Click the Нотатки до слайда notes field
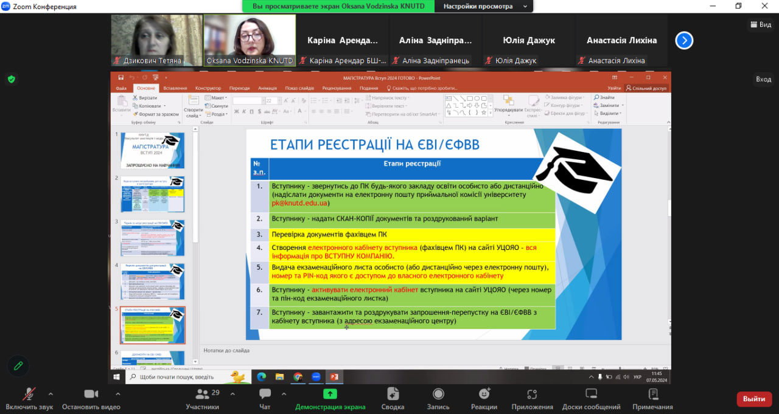The height and width of the screenshot is (414, 779). tap(435, 350)
